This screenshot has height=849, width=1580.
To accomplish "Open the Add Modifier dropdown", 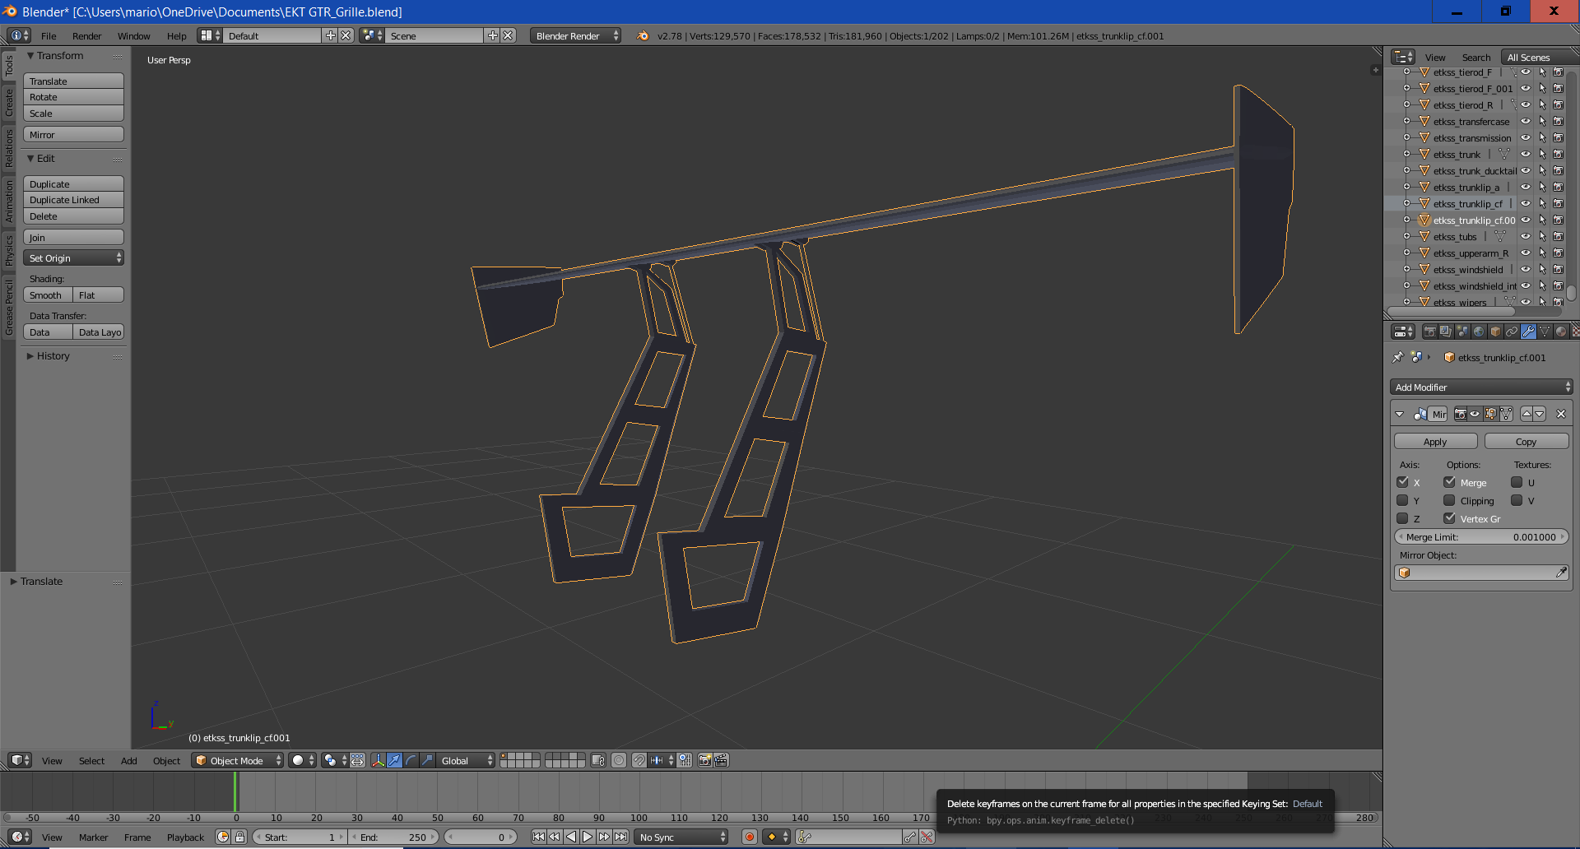I will click(1481, 387).
